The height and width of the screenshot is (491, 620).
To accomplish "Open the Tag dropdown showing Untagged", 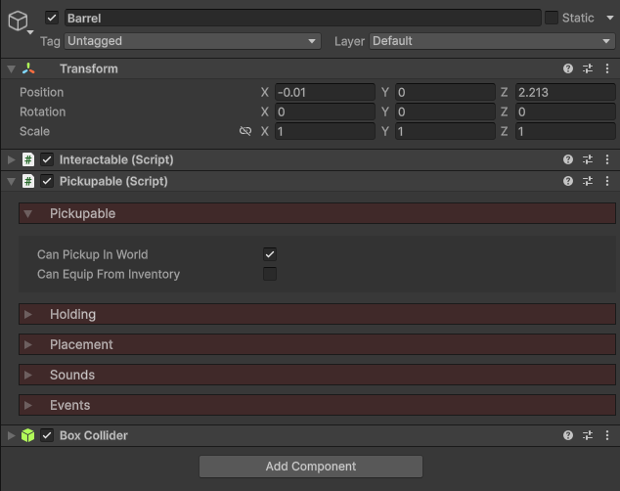I will pyautogui.click(x=192, y=41).
